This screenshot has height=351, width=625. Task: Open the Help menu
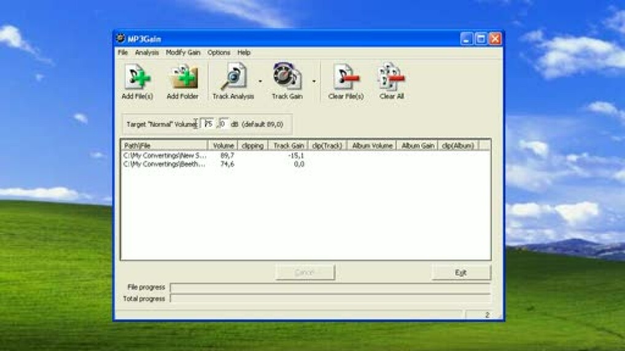coord(244,53)
